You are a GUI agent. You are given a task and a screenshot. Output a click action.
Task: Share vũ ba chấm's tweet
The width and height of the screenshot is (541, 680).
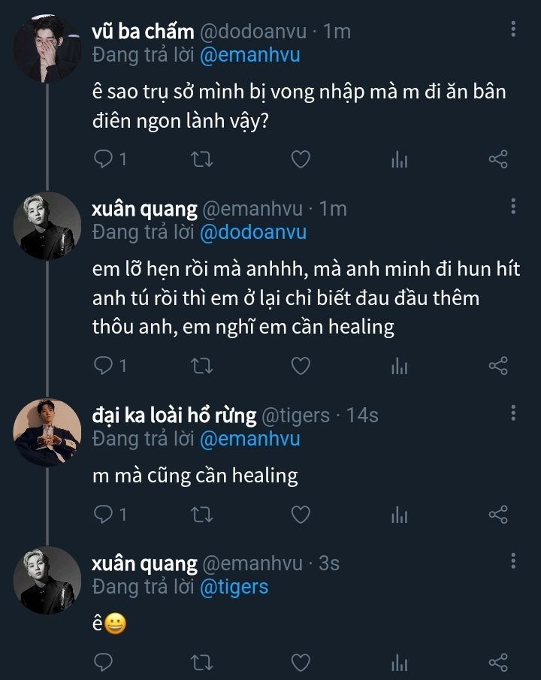[x=498, y=159]
